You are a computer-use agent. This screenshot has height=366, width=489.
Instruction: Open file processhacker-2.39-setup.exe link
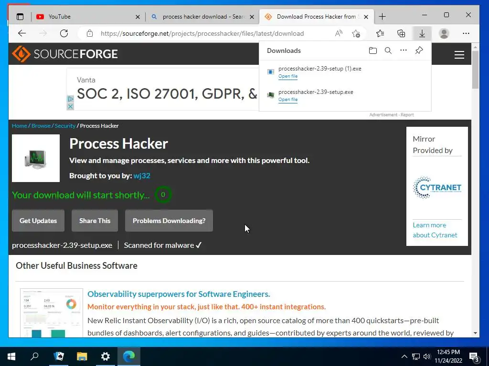click(288, 100)
